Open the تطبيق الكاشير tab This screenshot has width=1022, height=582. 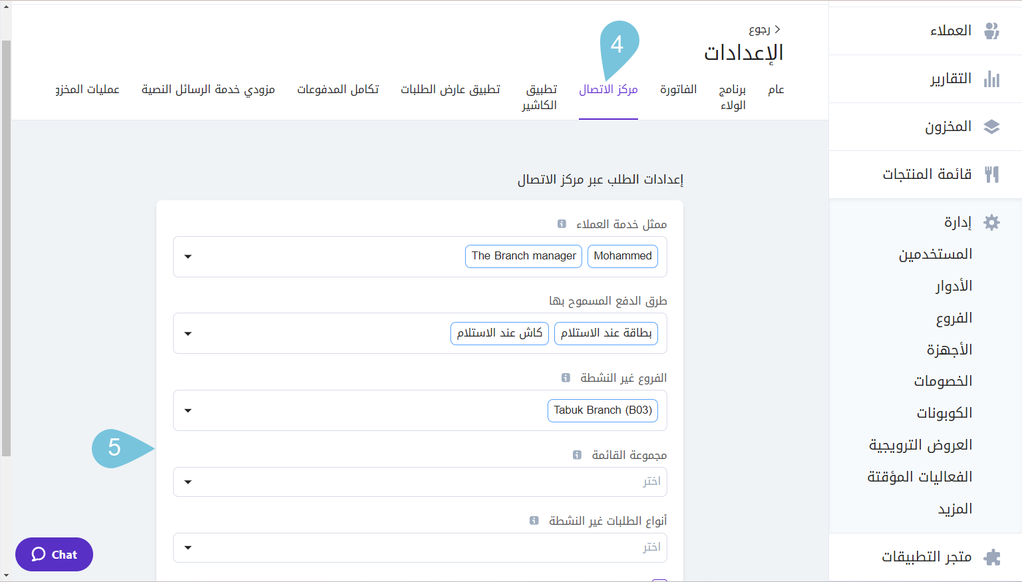pos(540,96)
